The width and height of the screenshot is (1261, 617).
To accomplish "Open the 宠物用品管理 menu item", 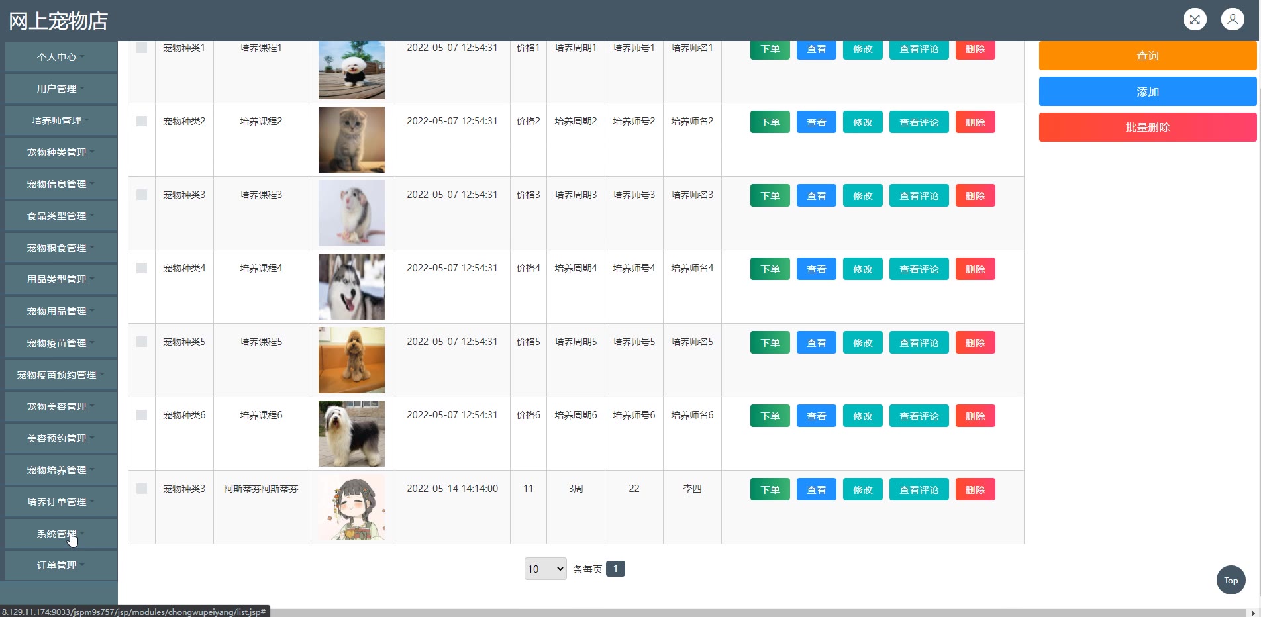I will pos(61,311).
